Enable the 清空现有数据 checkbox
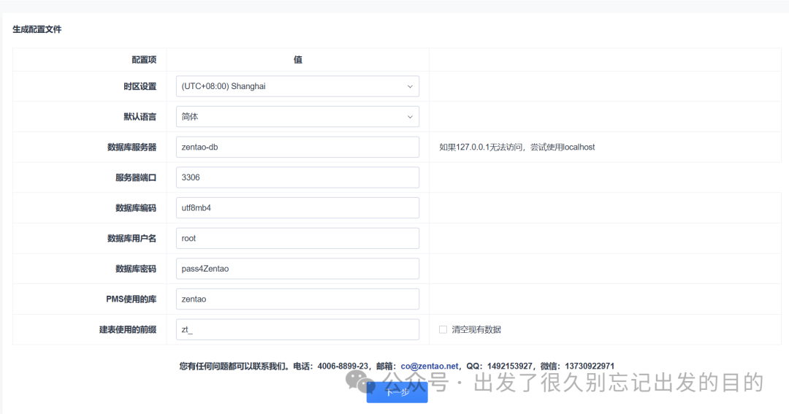 (443, 329)
